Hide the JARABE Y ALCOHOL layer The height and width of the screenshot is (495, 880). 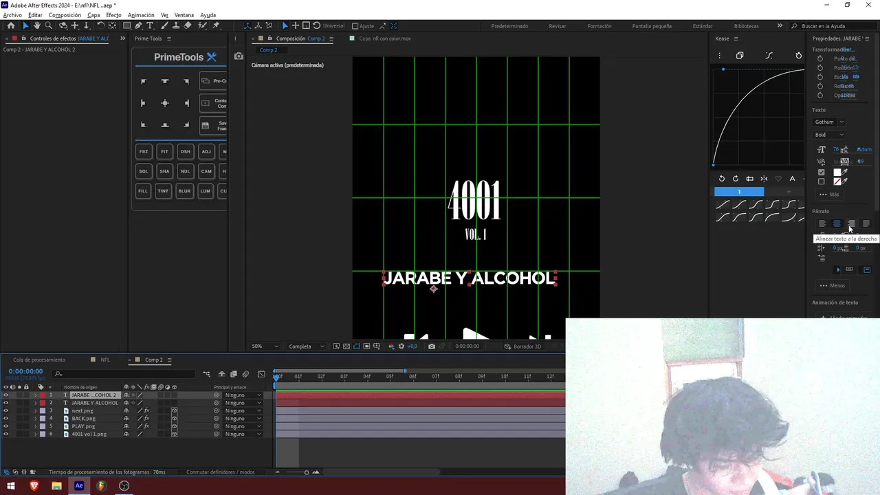5,403
